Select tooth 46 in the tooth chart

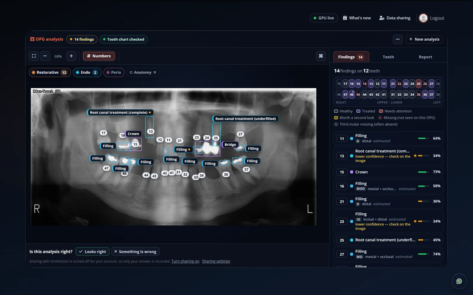(x=352, y=94)
